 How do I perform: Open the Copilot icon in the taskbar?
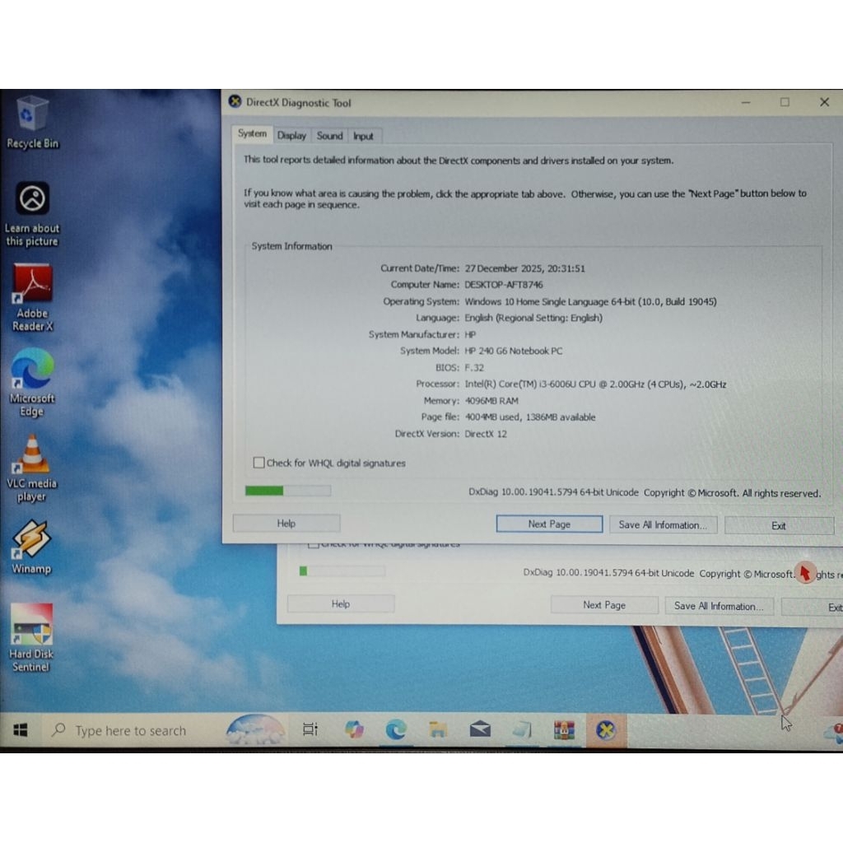point(354,730)
